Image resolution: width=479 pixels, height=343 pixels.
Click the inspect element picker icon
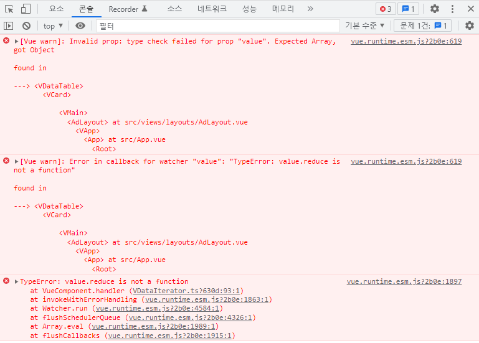9,9
